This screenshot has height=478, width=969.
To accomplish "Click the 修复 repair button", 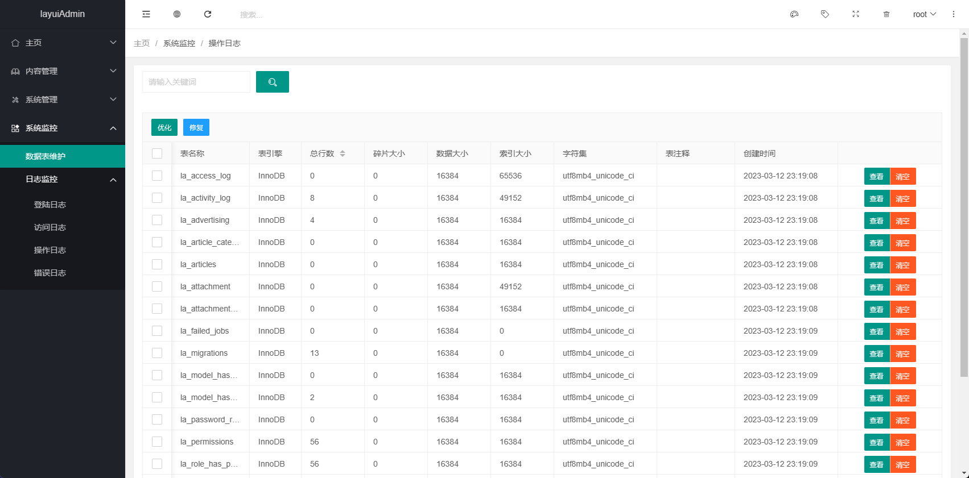I will [x=196, y=127].
